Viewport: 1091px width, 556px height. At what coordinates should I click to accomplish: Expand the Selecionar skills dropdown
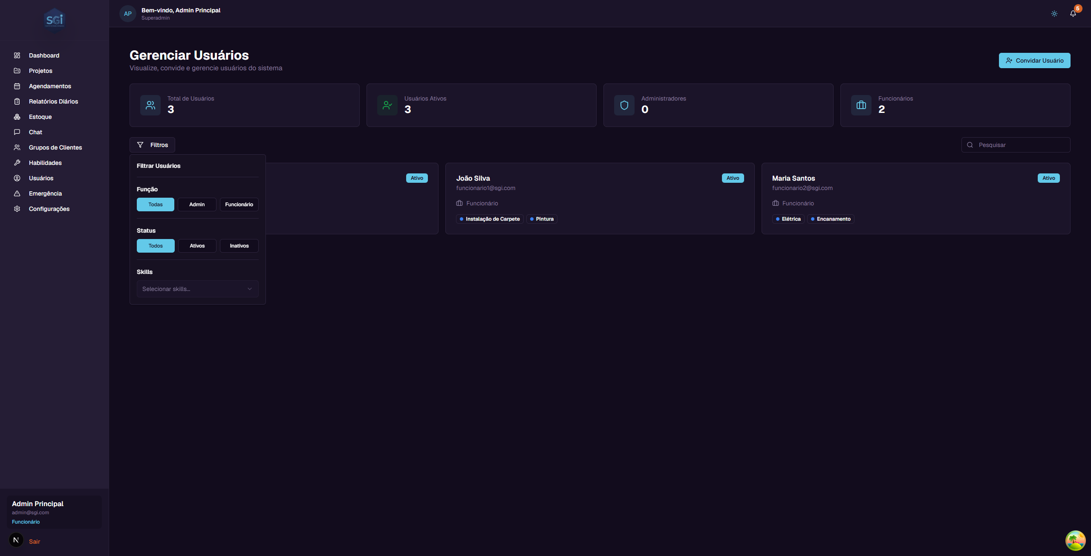197,289
